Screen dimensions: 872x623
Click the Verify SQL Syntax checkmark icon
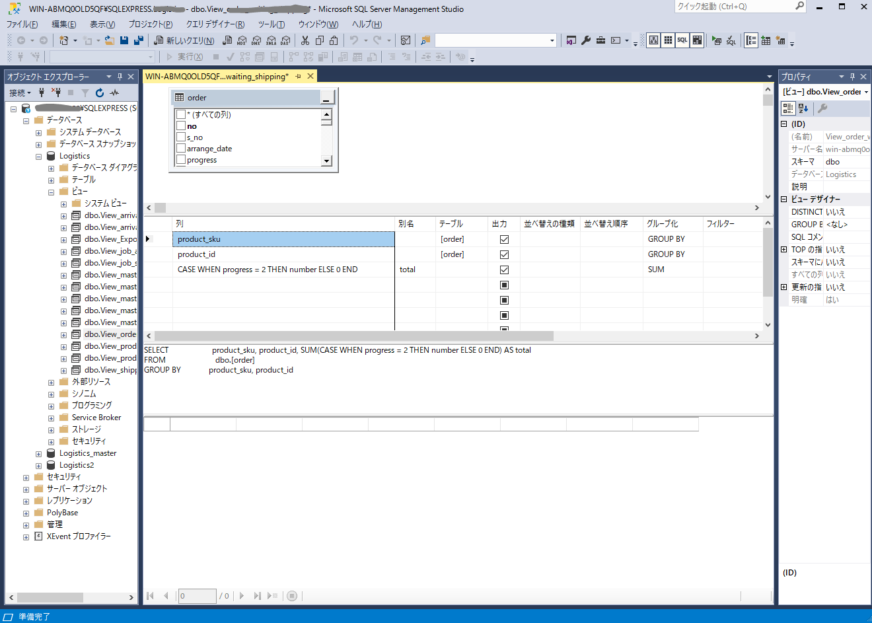pyautogui.click(x=731, y=40)
